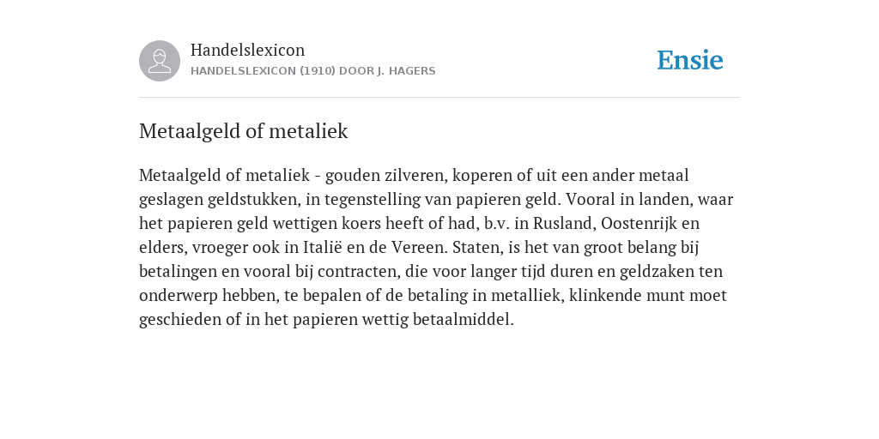This screenshot has width=879, height=439.
Task: Click the final word 'betaalmiddel' in the paragraph
Action: click(461, 320)
